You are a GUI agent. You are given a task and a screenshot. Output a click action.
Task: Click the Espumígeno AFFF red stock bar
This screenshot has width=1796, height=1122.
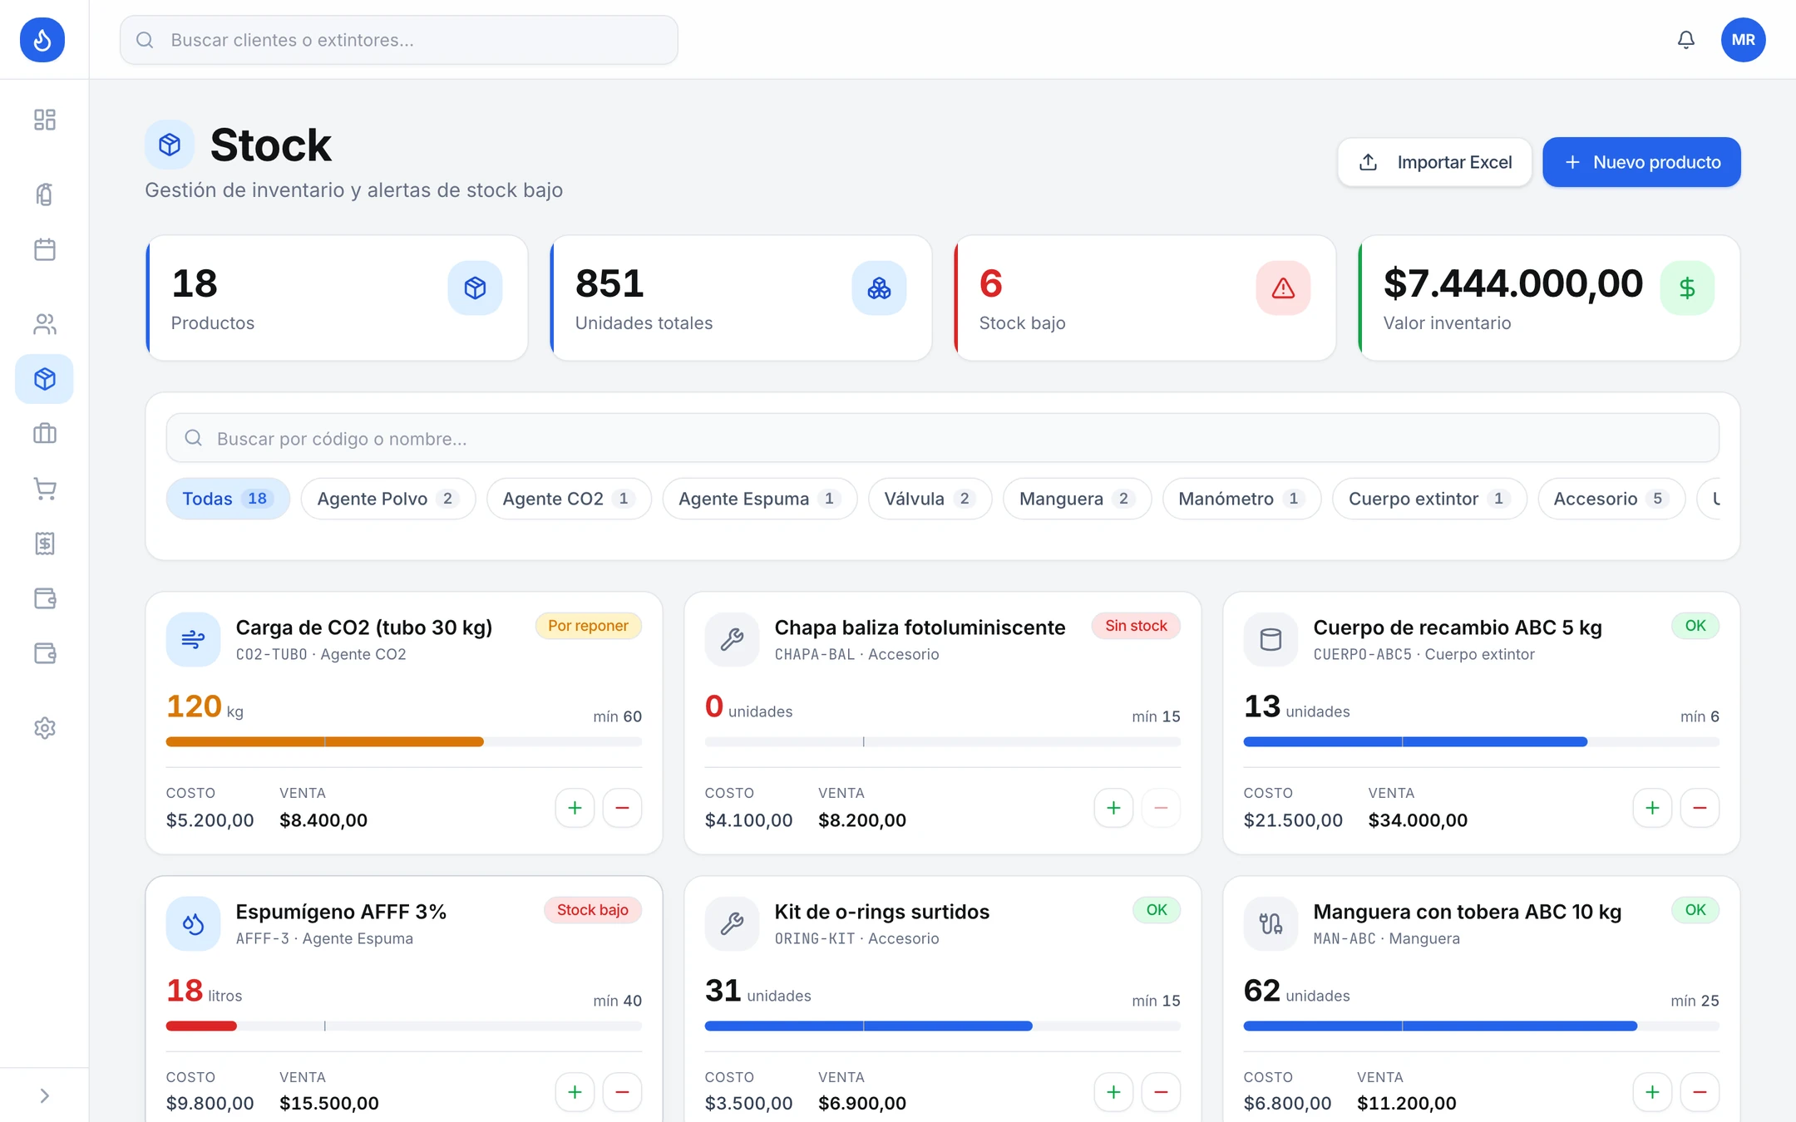pyautogui.click(x=201, y=1026)
